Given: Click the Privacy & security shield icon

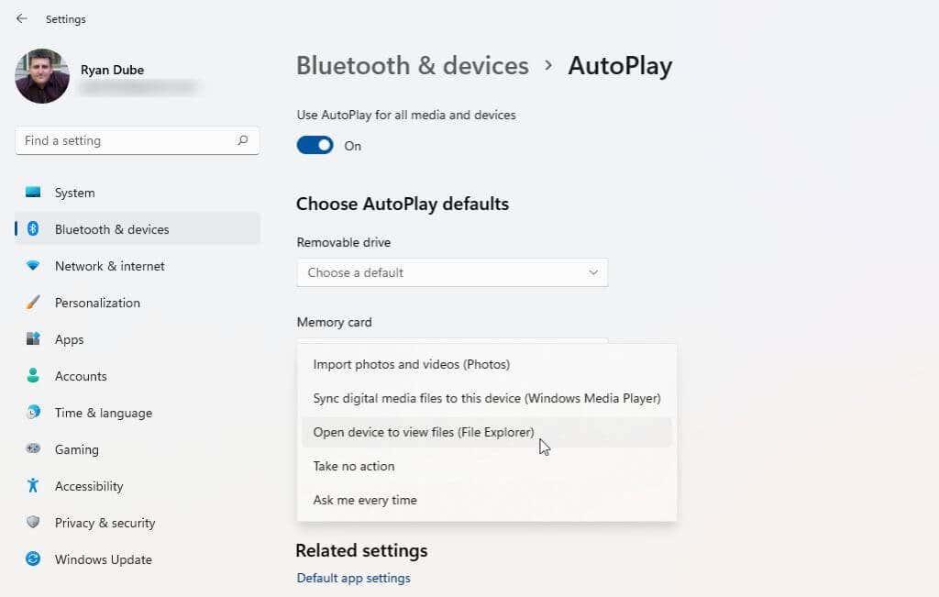Looking at the screenshot, I should (x=33, y=523).
